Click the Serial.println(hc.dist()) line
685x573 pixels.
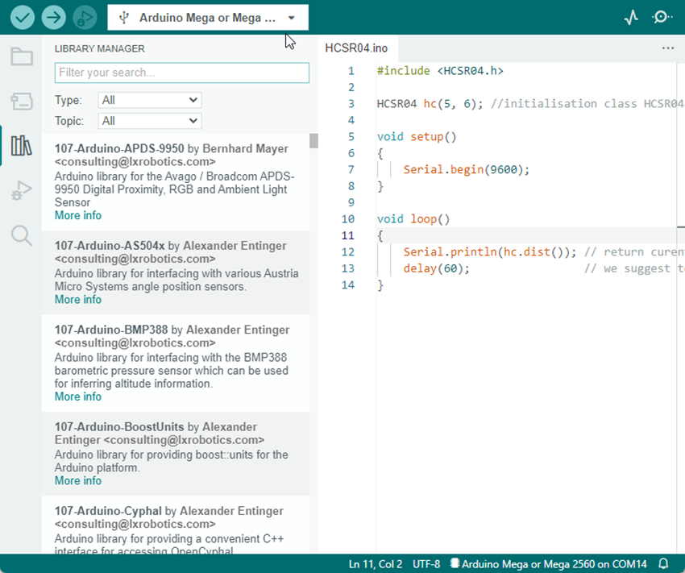(490, 252)
